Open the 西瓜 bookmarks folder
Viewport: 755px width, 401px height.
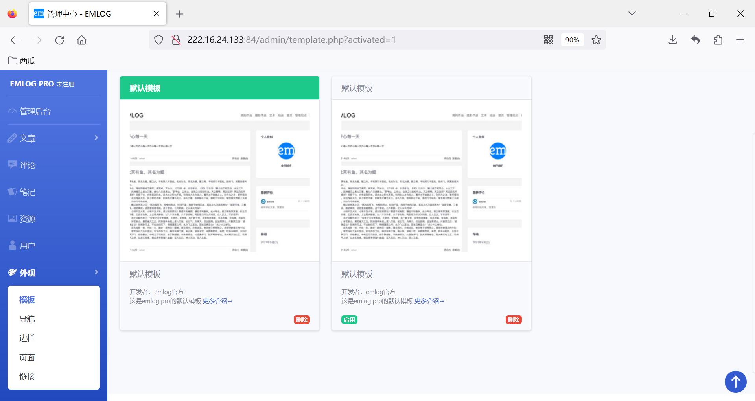[x=22, y=61]
